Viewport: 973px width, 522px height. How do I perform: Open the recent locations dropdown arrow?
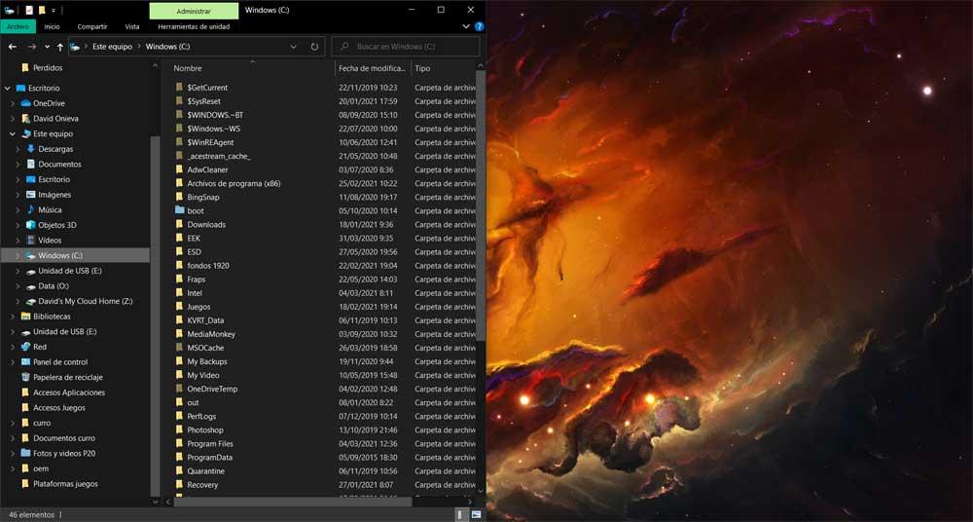47,47
